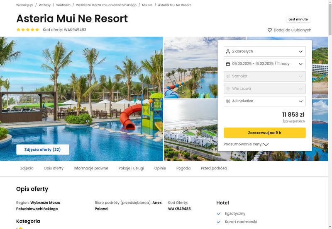Screen dimensions: 332x229
Task: Click the calendar icon in date field
Action: [x=228, y=64]
